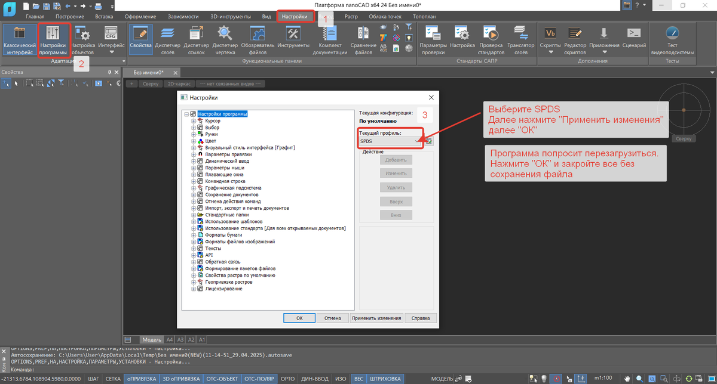Toggle ШАГ snap mode

coord(94,379)
